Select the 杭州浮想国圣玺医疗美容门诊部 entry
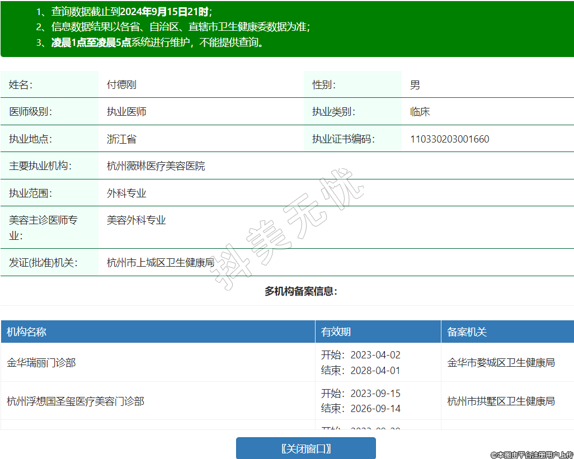Screen dimensions: 574x459 pos(76,401)
